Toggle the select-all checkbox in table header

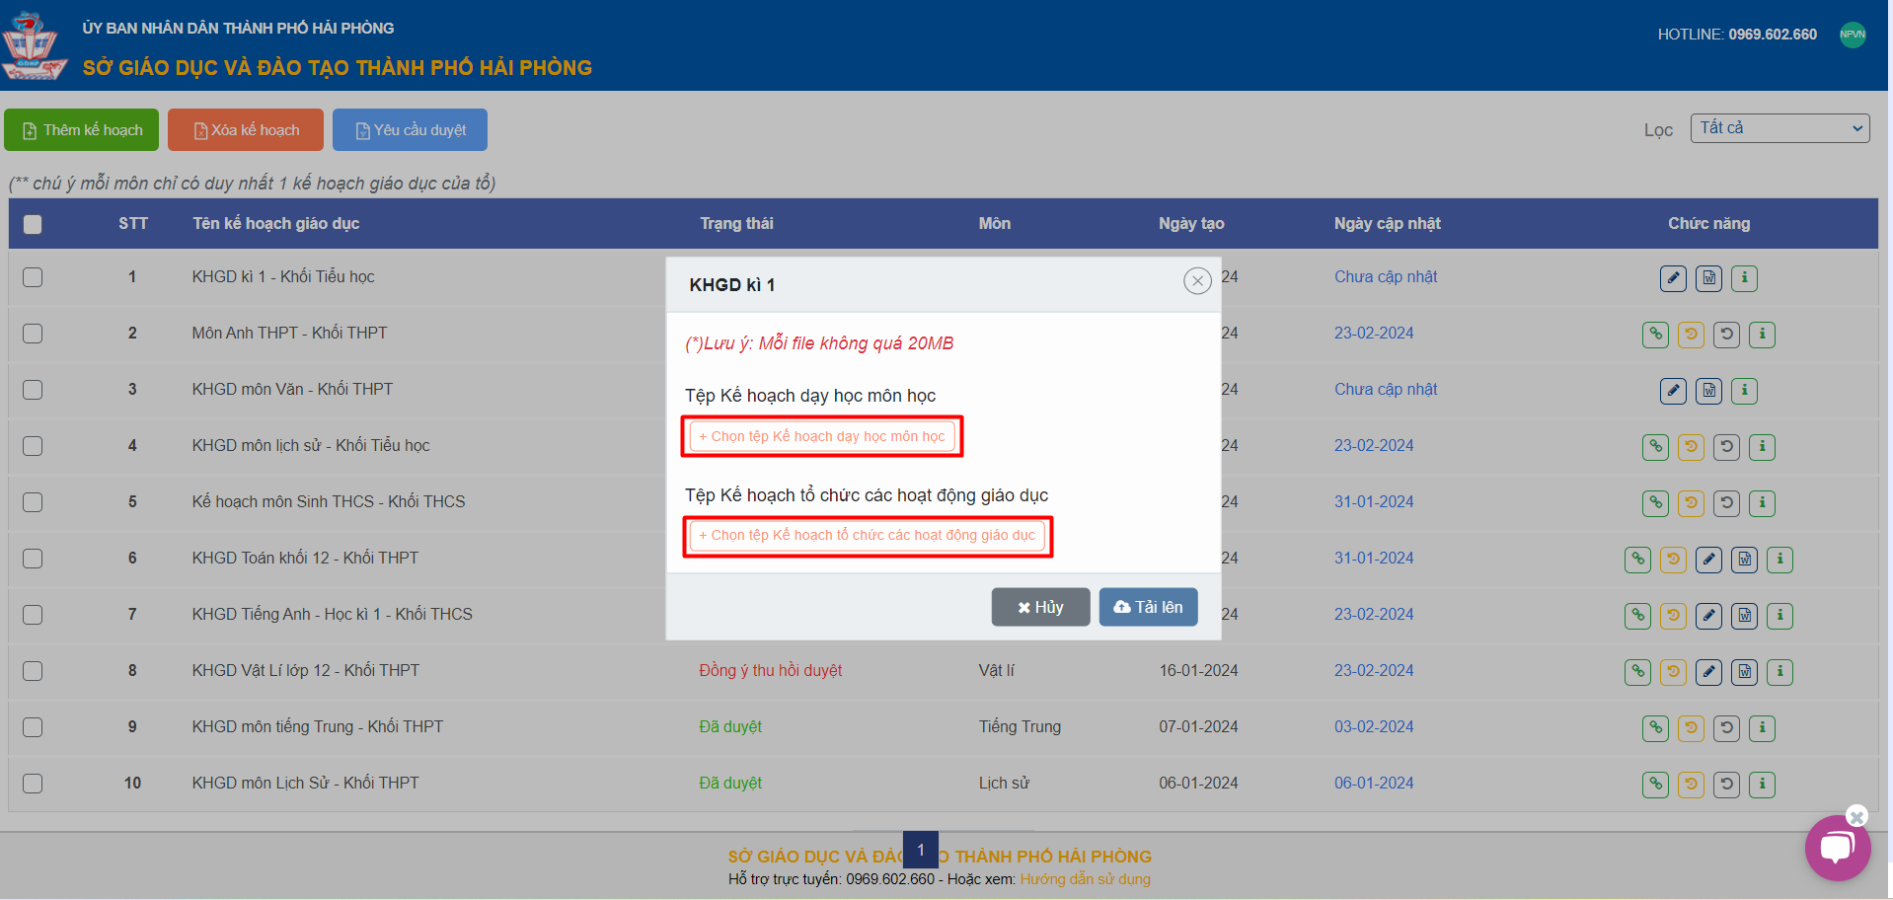33,224
